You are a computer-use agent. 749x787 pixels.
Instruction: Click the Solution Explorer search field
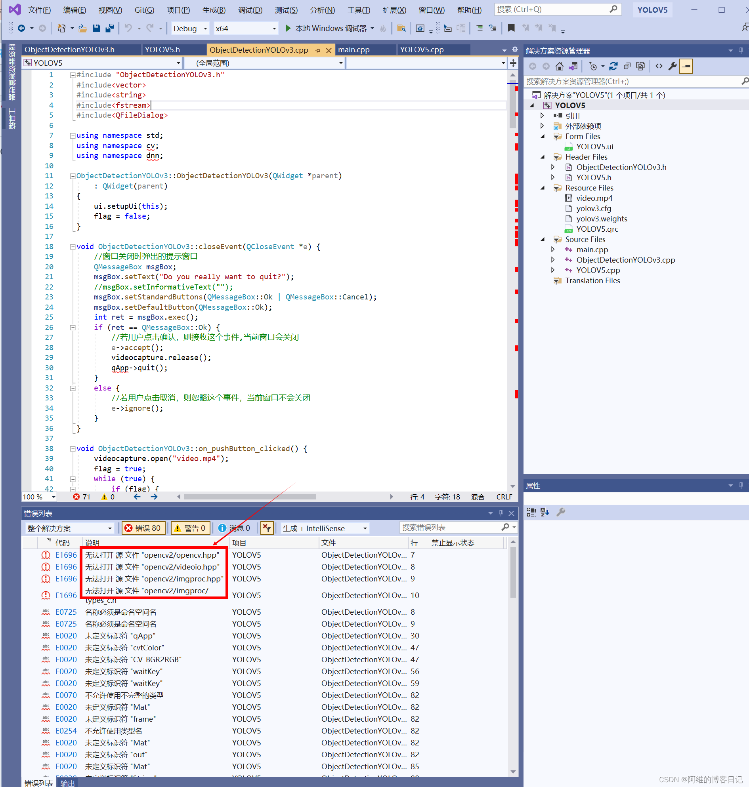pyautogui.click(x=632, y=82)
